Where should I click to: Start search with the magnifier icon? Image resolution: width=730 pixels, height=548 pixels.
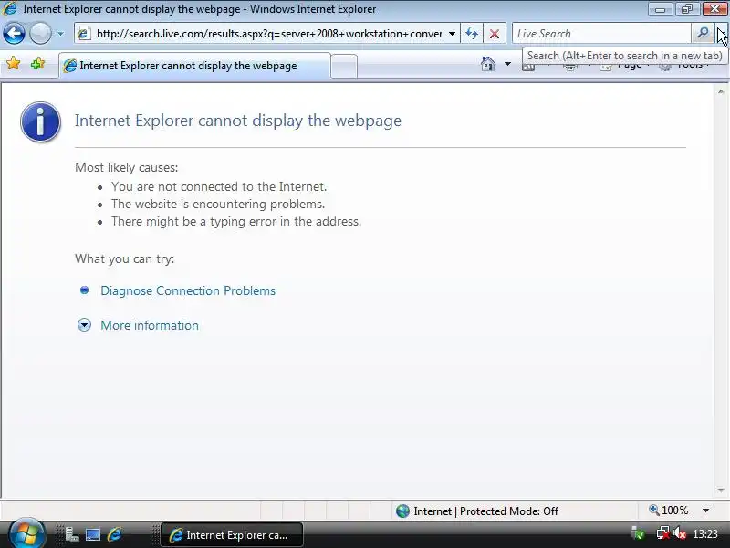coord(703,34)
